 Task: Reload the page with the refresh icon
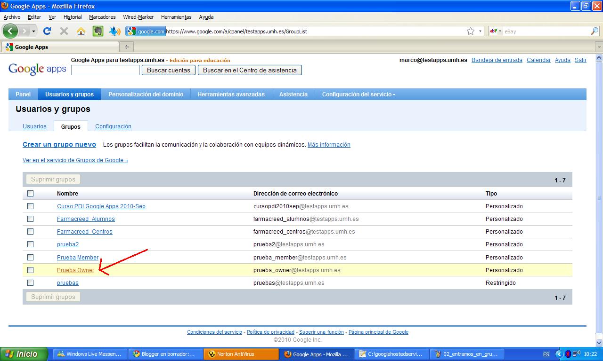47,31
